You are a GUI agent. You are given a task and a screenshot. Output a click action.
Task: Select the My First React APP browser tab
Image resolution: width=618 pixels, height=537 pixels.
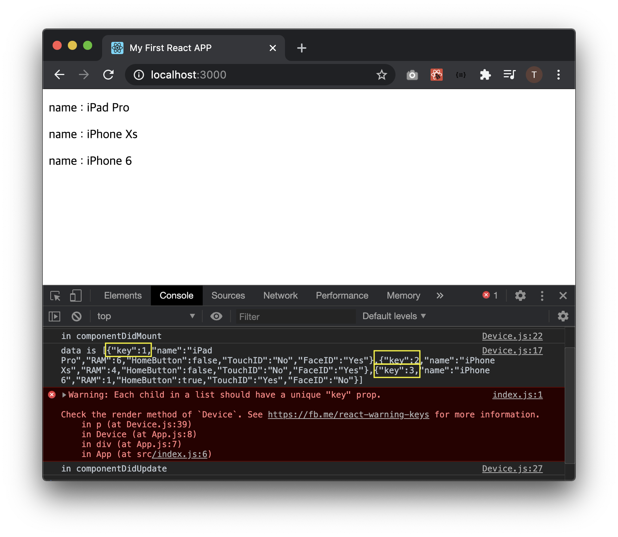click(x=194, y=48)
